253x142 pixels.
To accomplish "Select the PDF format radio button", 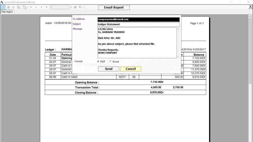I will 98,62.
